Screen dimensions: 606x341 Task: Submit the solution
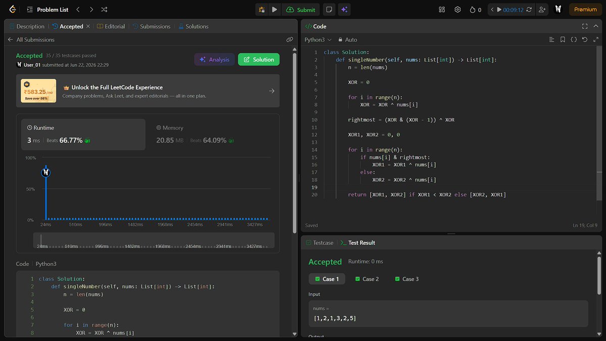point(300,9)
